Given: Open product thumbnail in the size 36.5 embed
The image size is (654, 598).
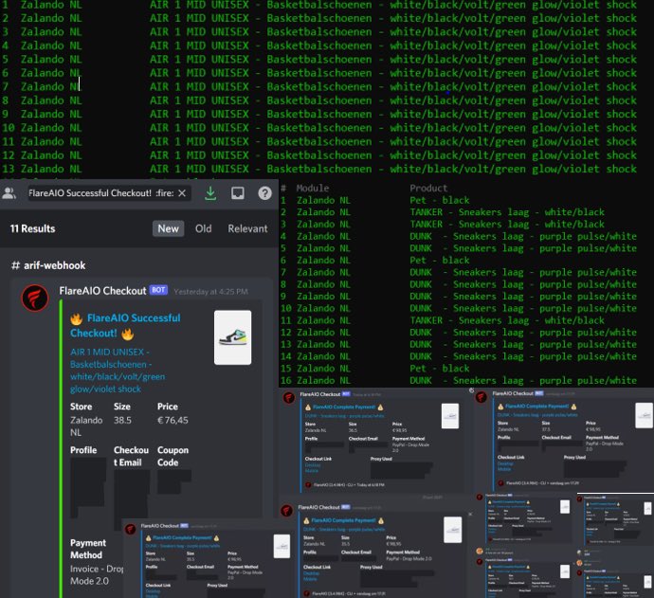Looking at the screenshot, I should (x=450, y=416).
